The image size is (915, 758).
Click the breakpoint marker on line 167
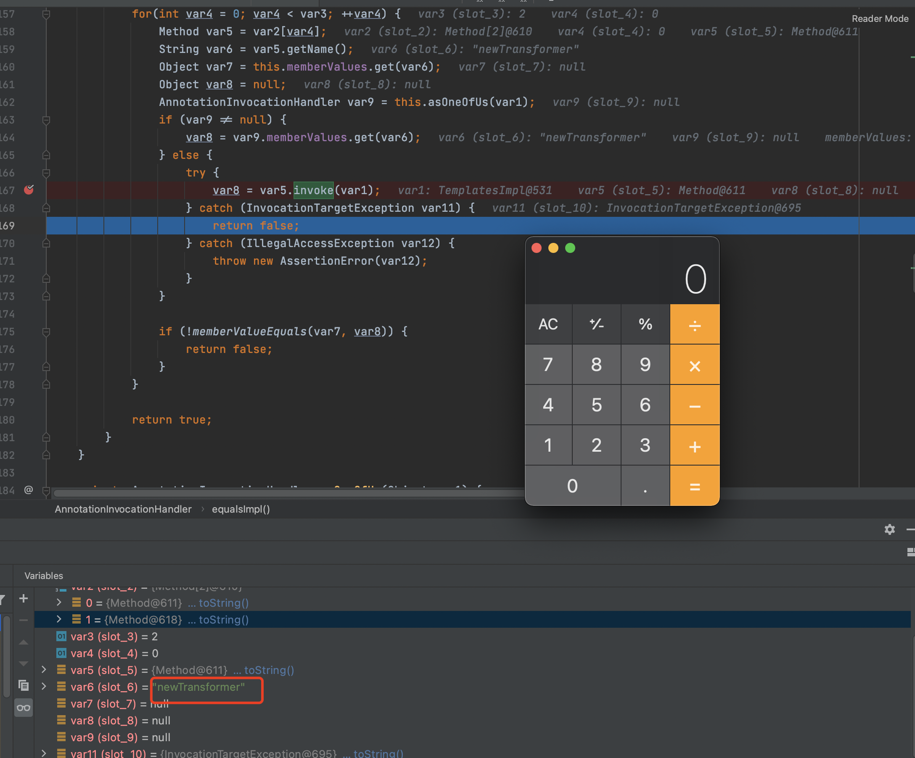[29, 190]
